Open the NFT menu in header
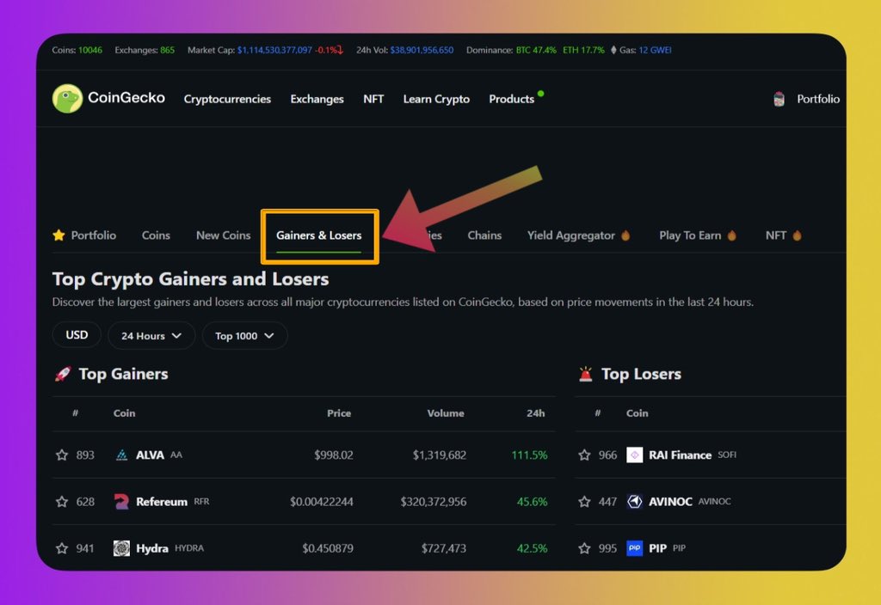 (373, 99)
